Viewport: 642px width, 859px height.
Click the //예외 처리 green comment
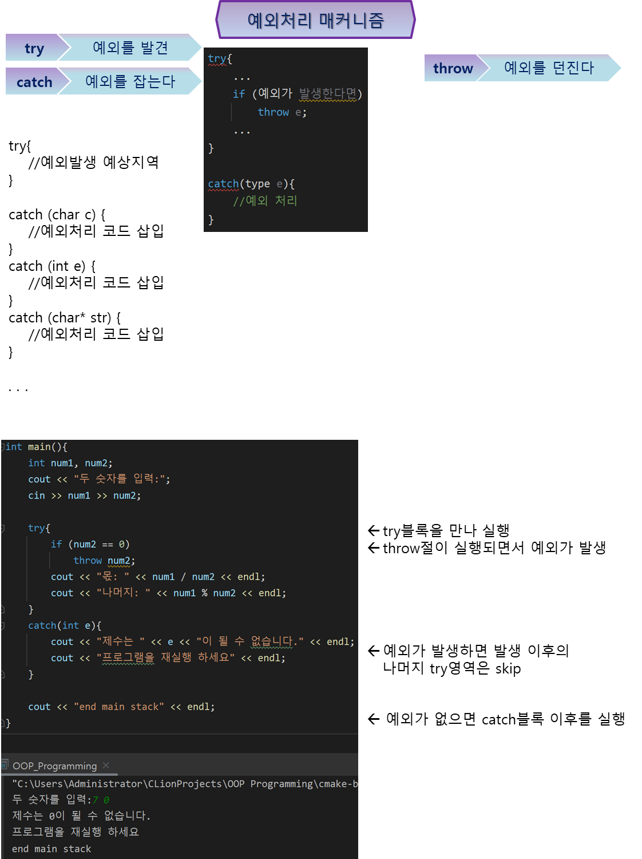click(x=265, y=201)
